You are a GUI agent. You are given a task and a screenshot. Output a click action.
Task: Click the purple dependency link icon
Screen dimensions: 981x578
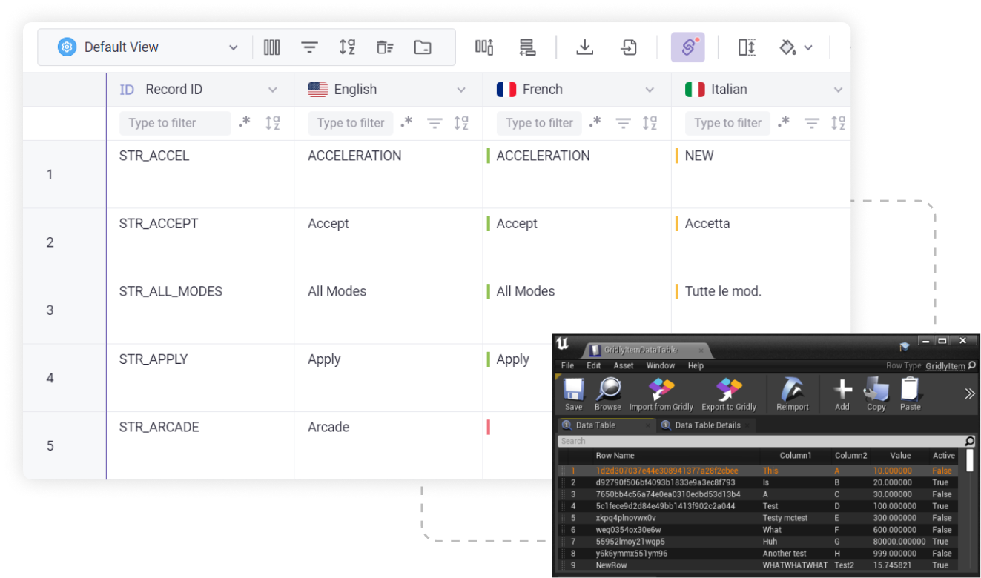coord(687,47)
